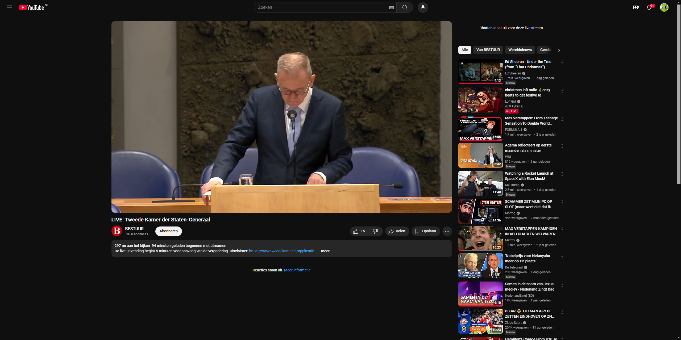Like the video with thumbs up
Screen dimensions: 681x340
pos(359,231)
